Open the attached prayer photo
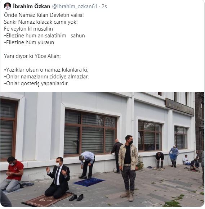Viewport: 205px width, 209px height. click(x=102, y=149)
